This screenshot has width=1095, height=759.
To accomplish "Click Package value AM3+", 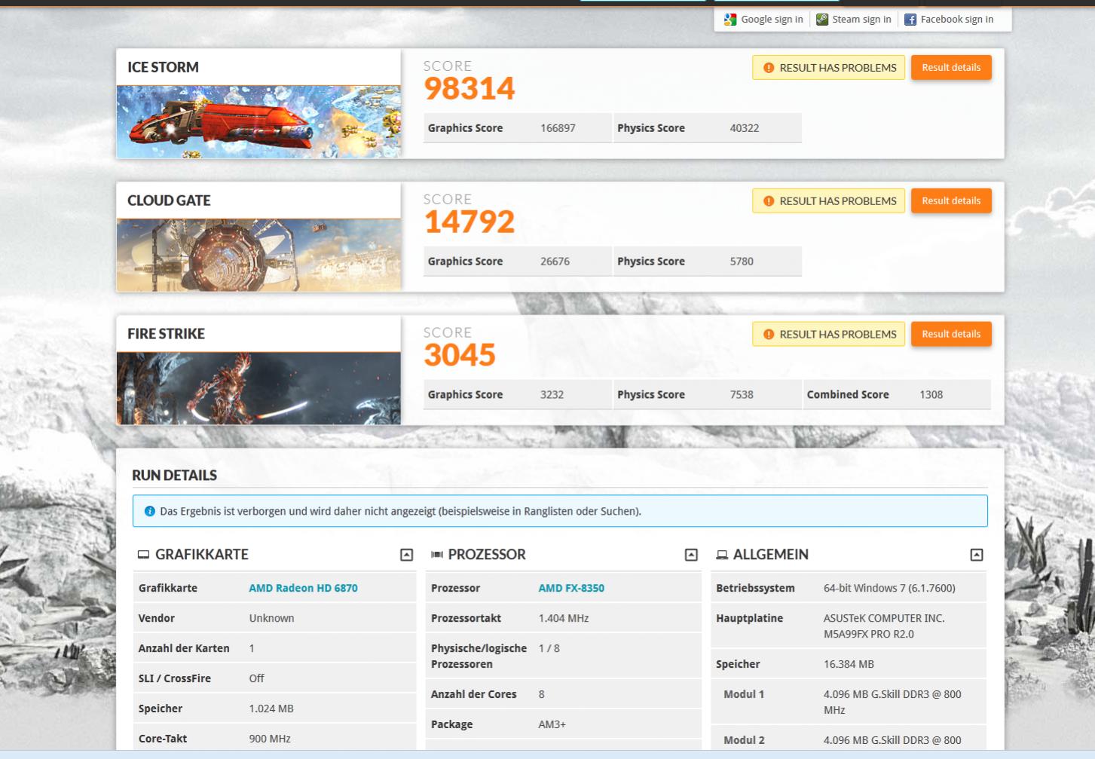I will 552,724.
